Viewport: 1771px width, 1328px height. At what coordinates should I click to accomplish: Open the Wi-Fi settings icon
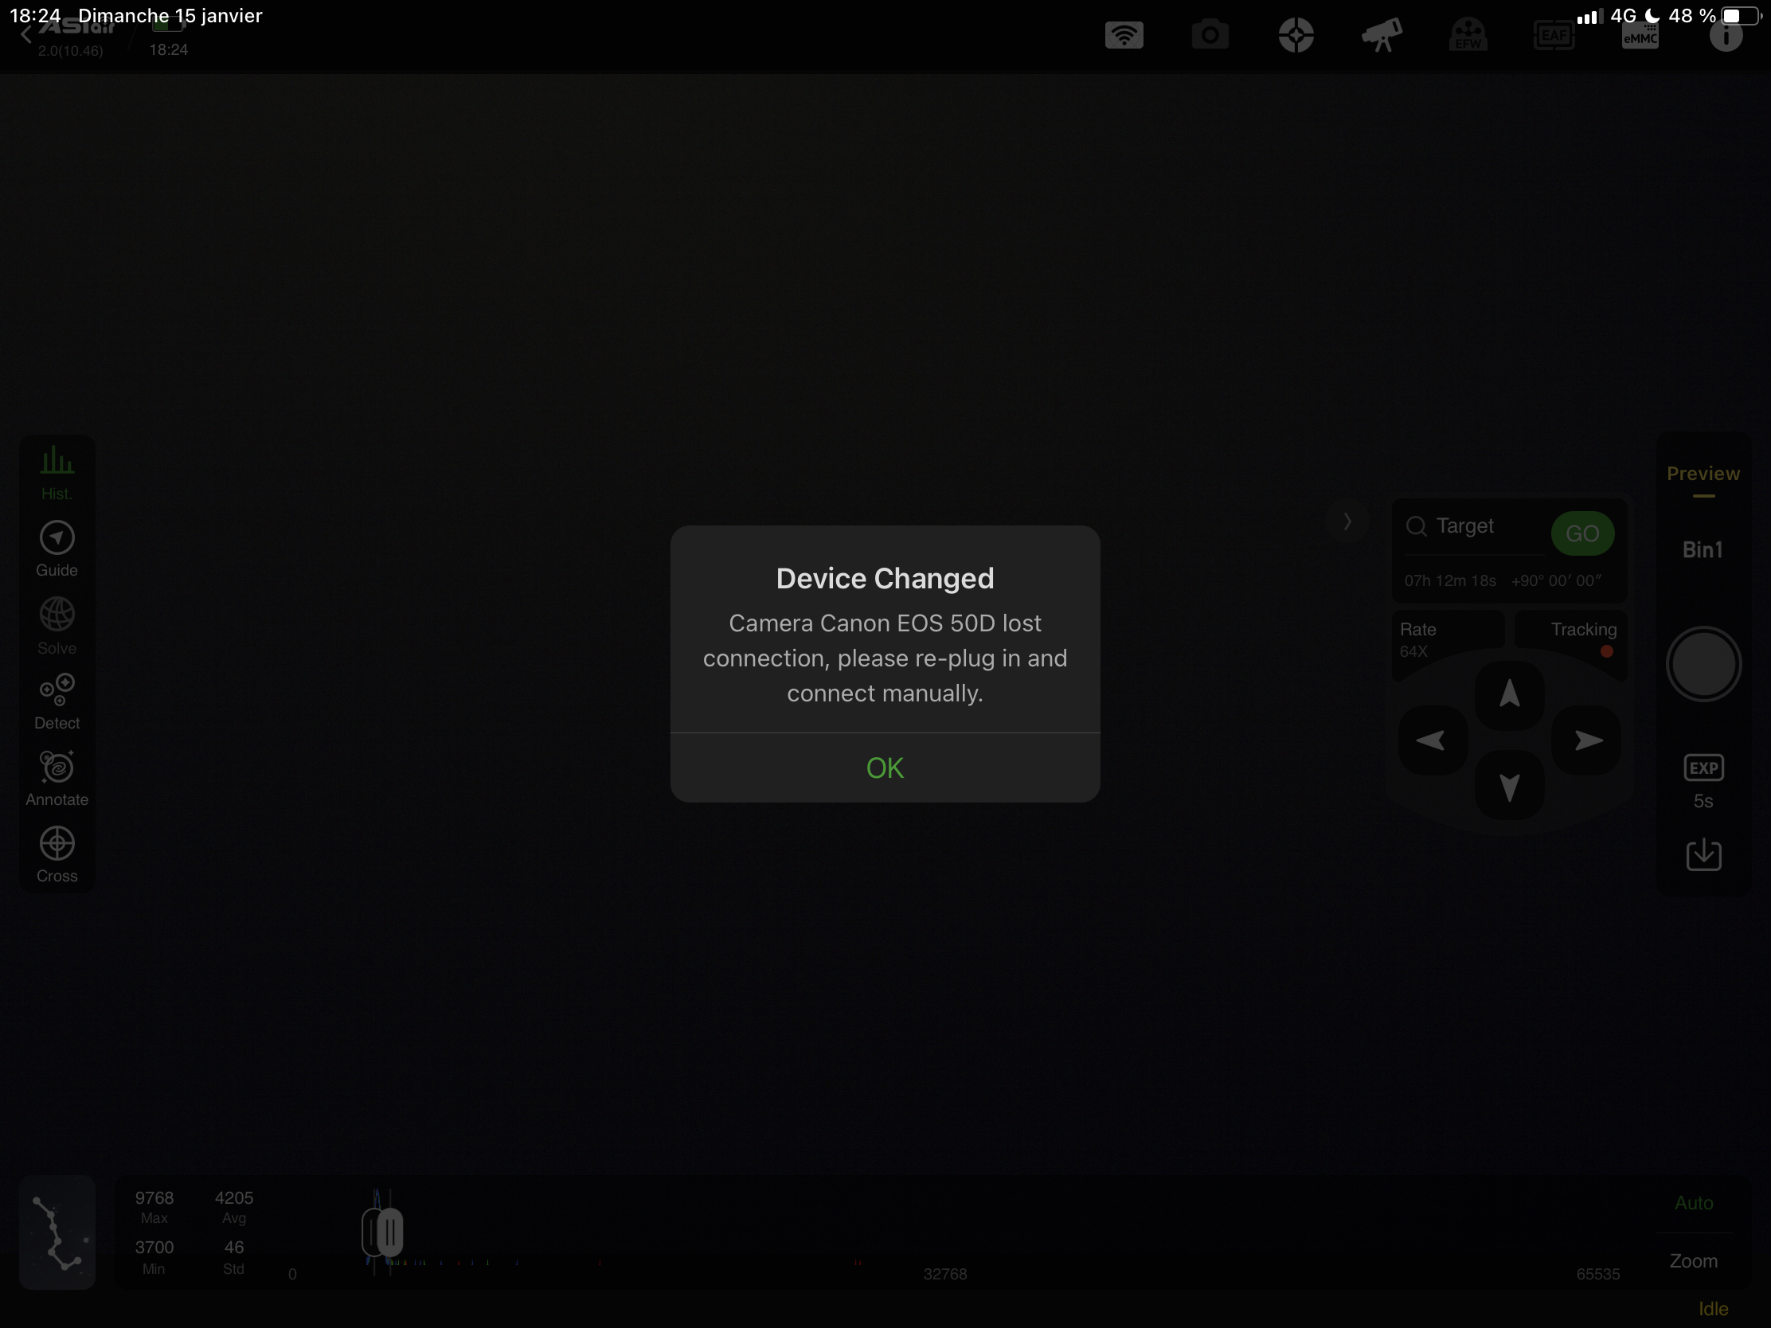1124,36
